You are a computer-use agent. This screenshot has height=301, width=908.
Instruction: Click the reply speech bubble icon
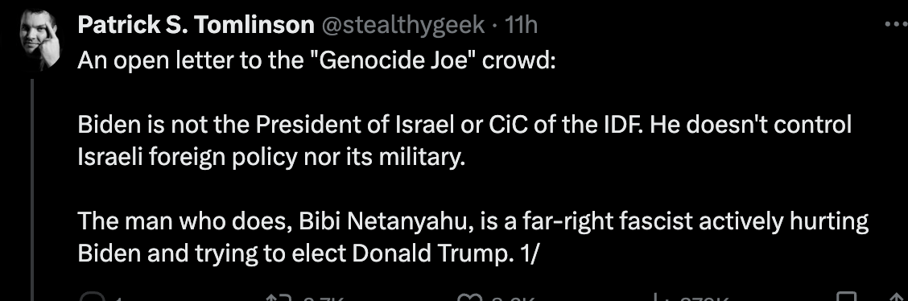pos(92,298)
